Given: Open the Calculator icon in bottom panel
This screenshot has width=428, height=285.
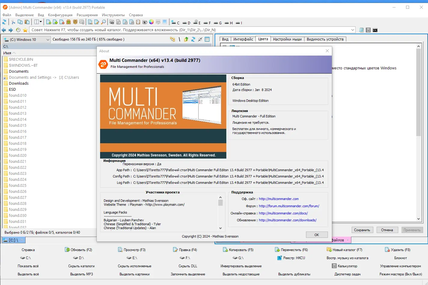Looking at the screenshot, I should [335, 266].
